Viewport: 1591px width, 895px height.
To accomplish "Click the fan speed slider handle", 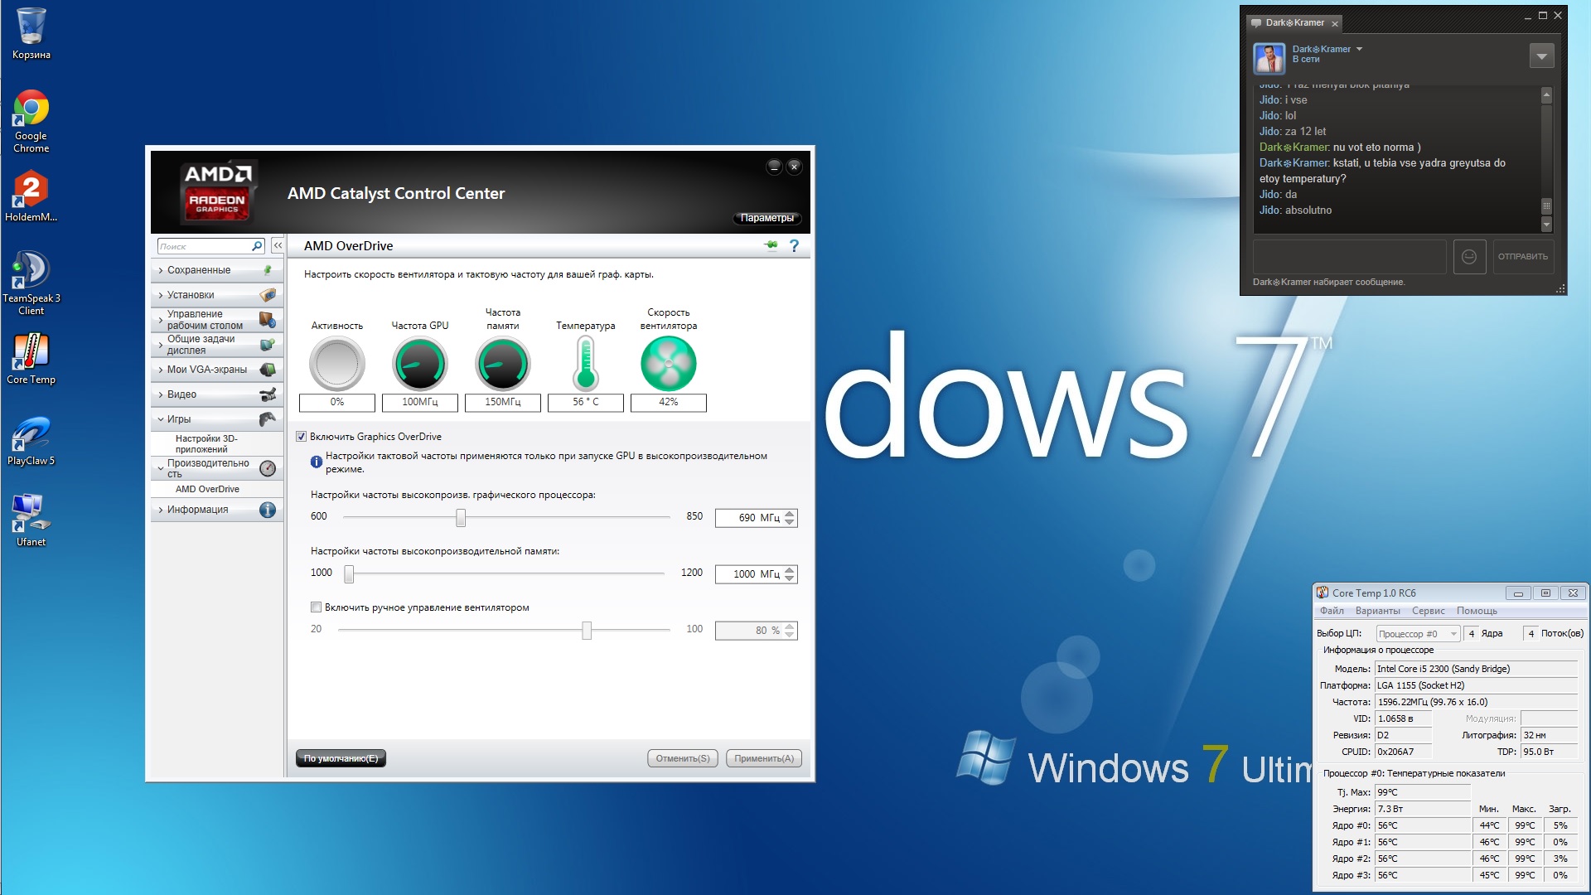I will (x=587, y=631).
